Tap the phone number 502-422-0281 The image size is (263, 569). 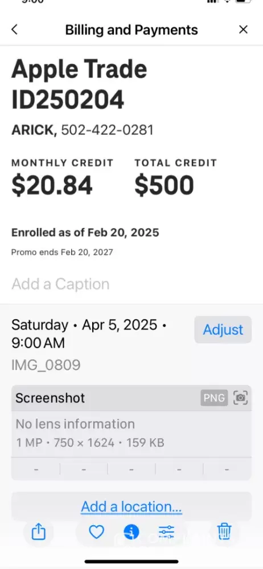[107, 130]
